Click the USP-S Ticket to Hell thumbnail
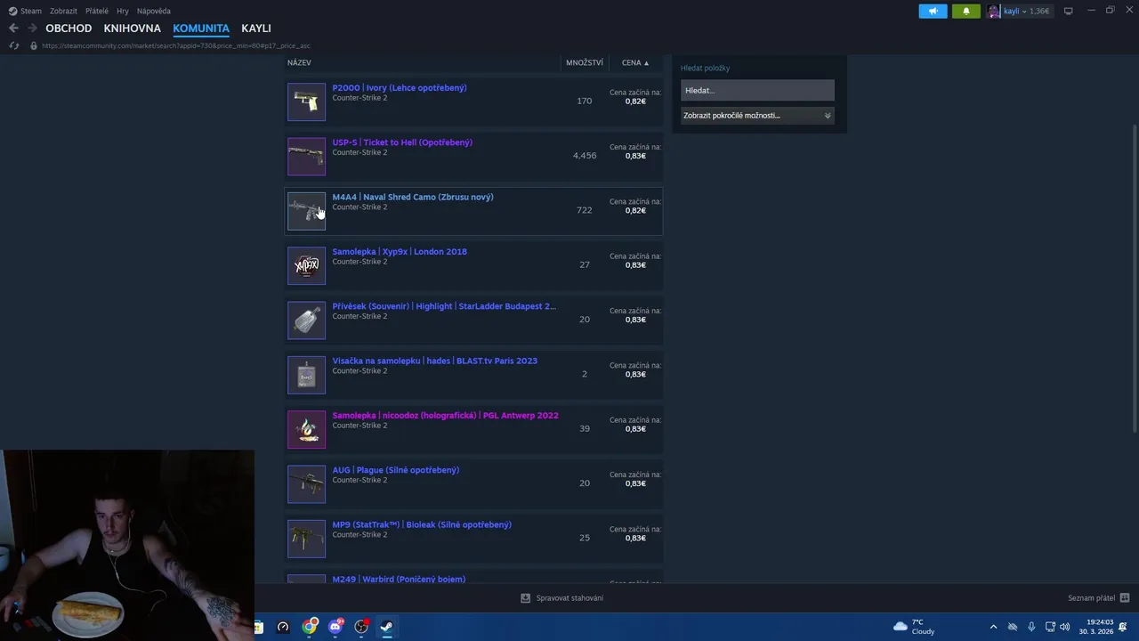 [306, 156]
